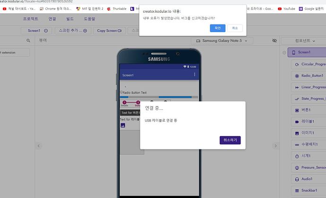Collapse the Screen1 tree node

tap(284, 52)
